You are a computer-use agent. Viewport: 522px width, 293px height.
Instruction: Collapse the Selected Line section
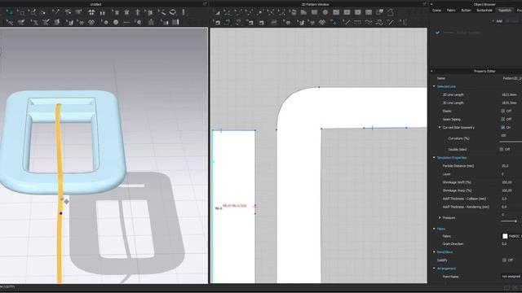pyautogui.click(x=434, y=86)
